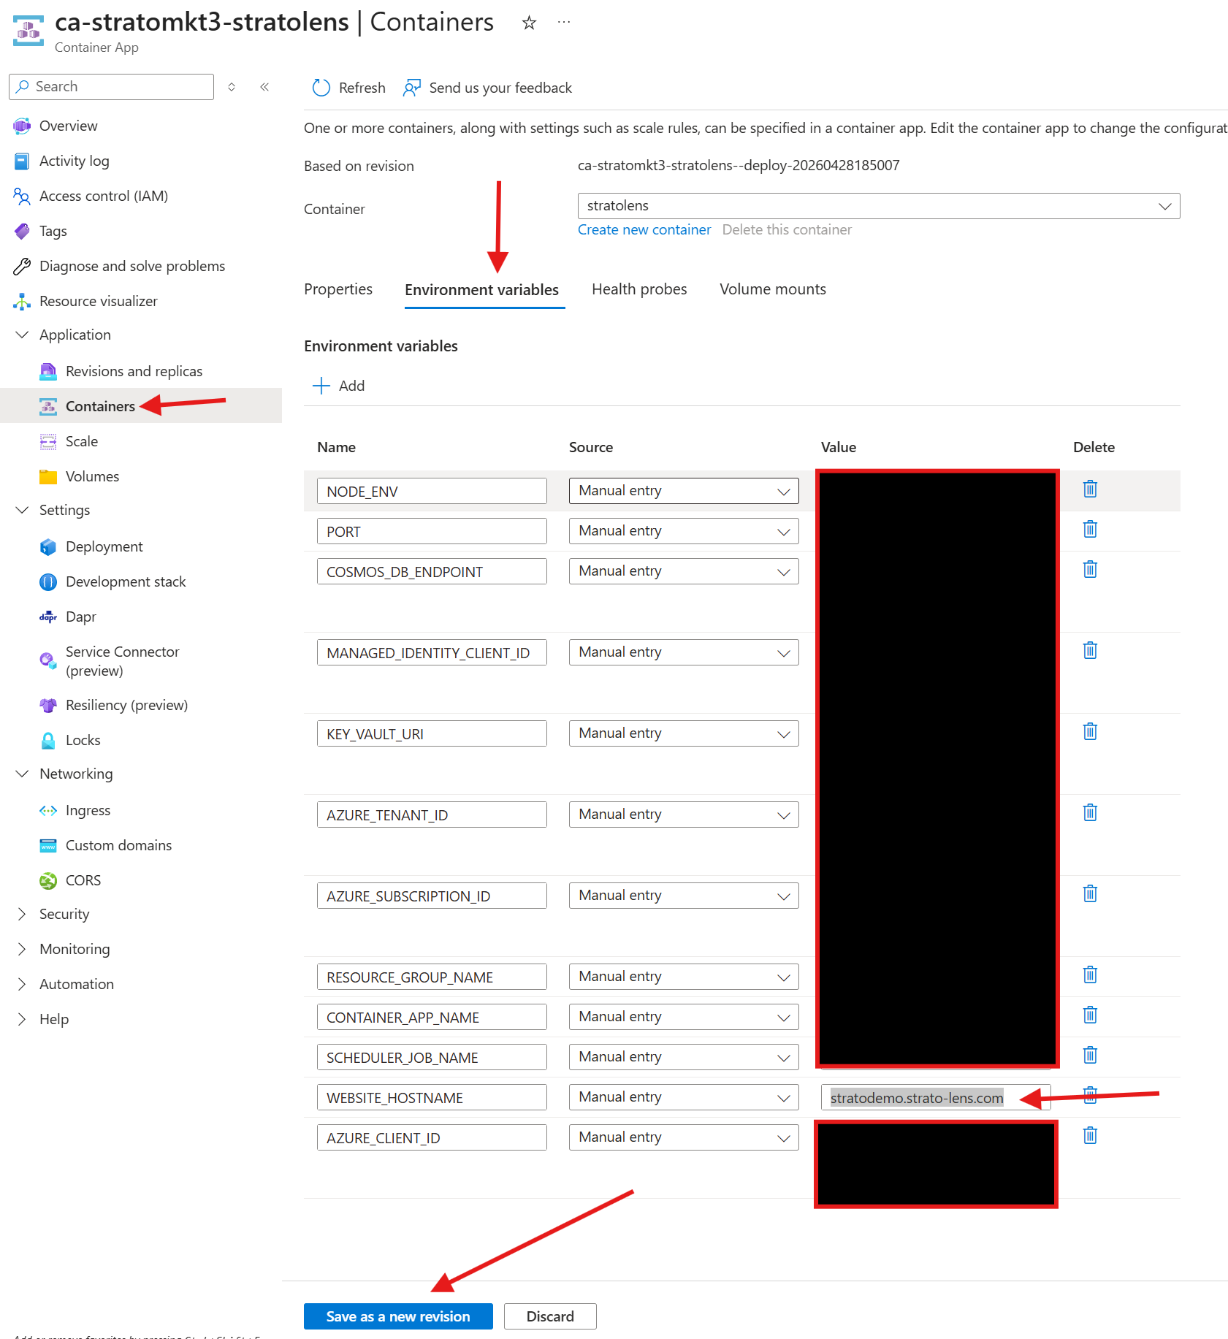Switch to the Properties tab
The width and height of the screenshot is (1228, 1339).
click(x=338, y=289)
